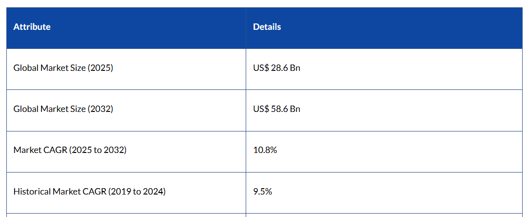Image resolution: width=528 pixels, height=217 pixels.
Task: Select the "Global Market Size (2032)" label
Action: [x=63, y=109]
